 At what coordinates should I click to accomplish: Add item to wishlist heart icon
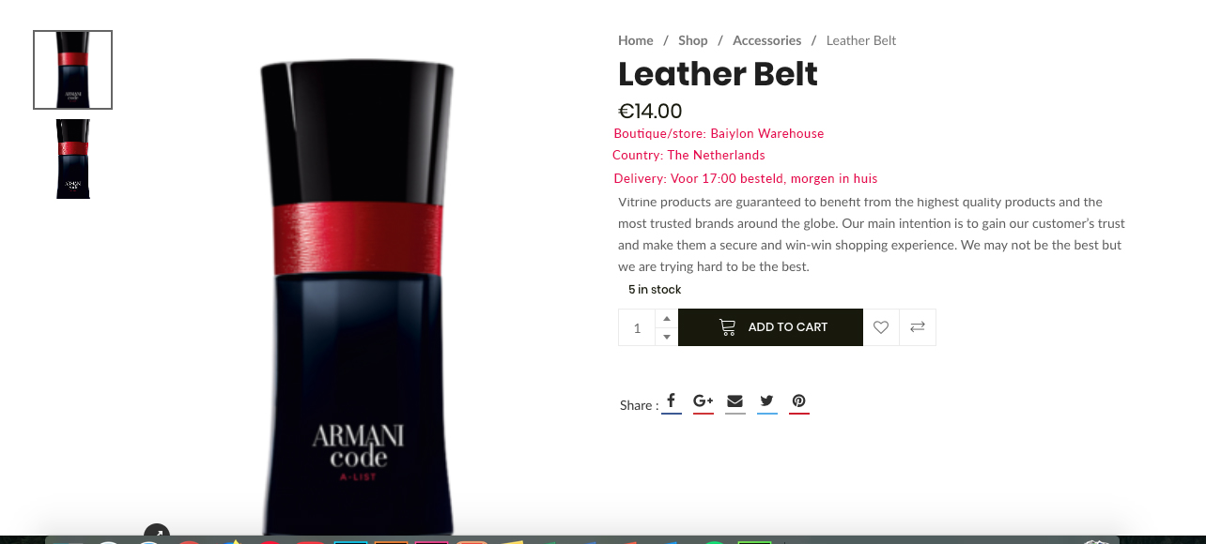881,327
